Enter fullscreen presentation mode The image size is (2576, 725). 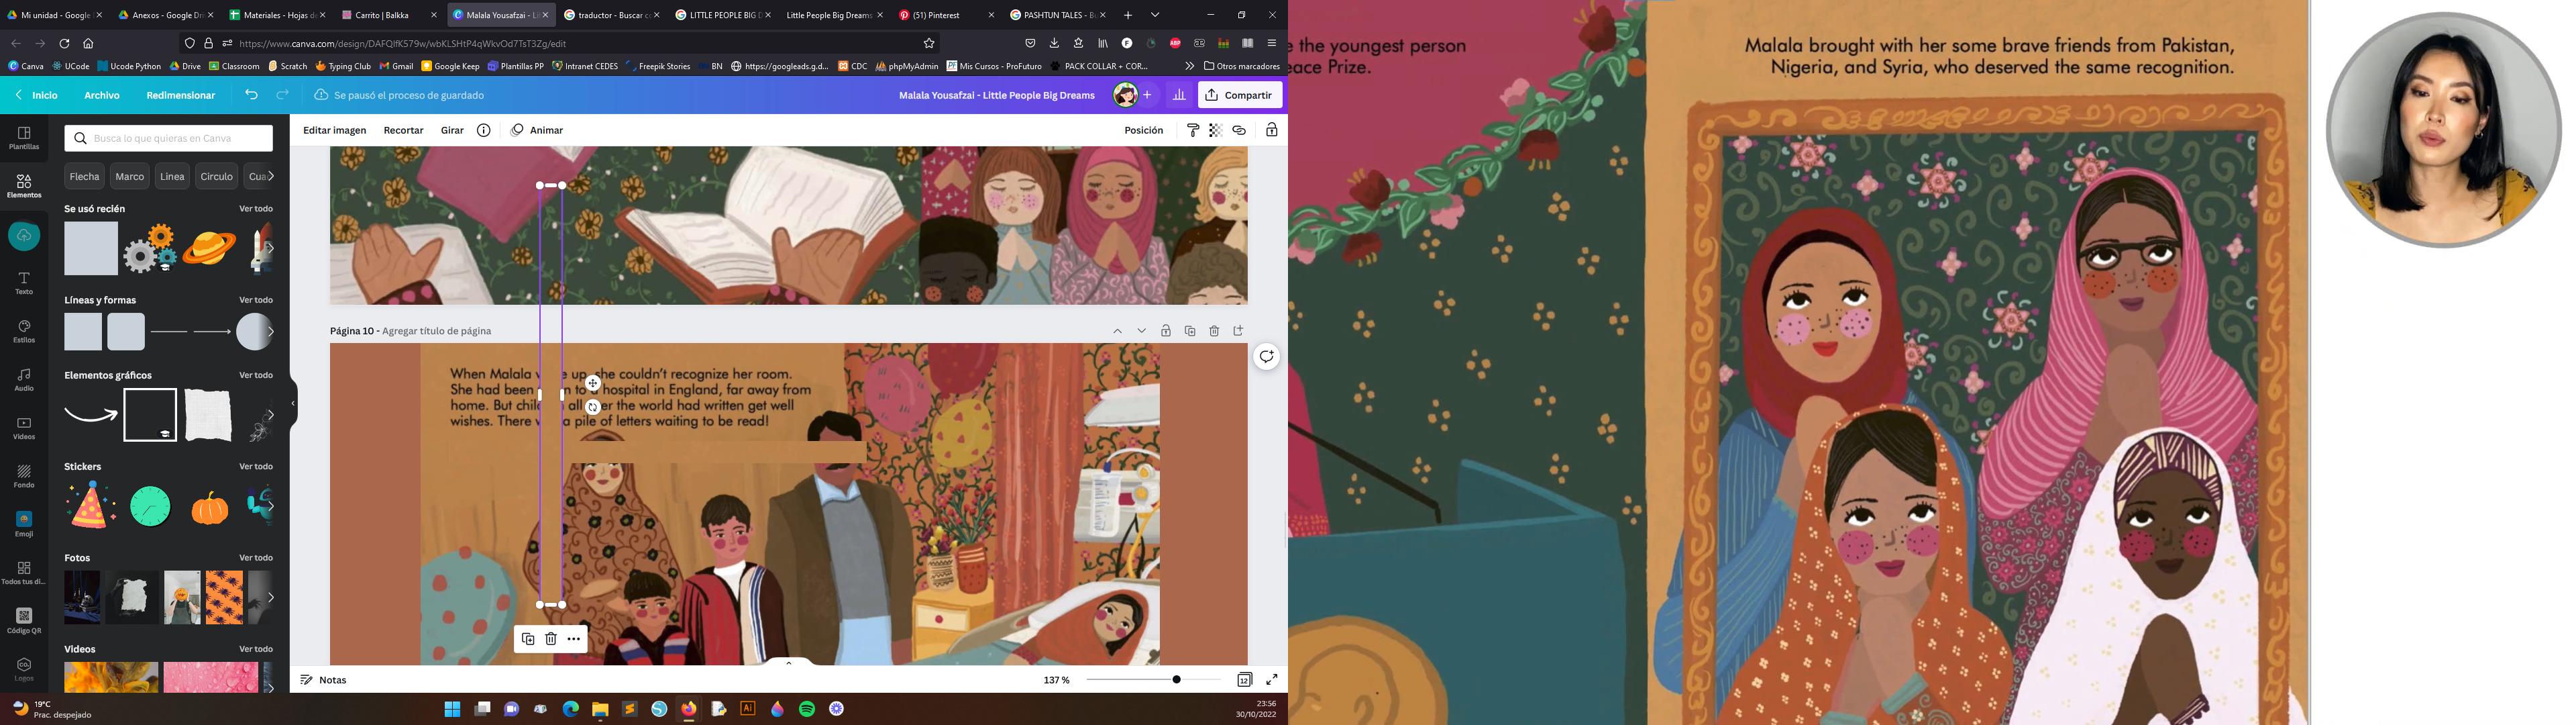(x=1272, y=680)
